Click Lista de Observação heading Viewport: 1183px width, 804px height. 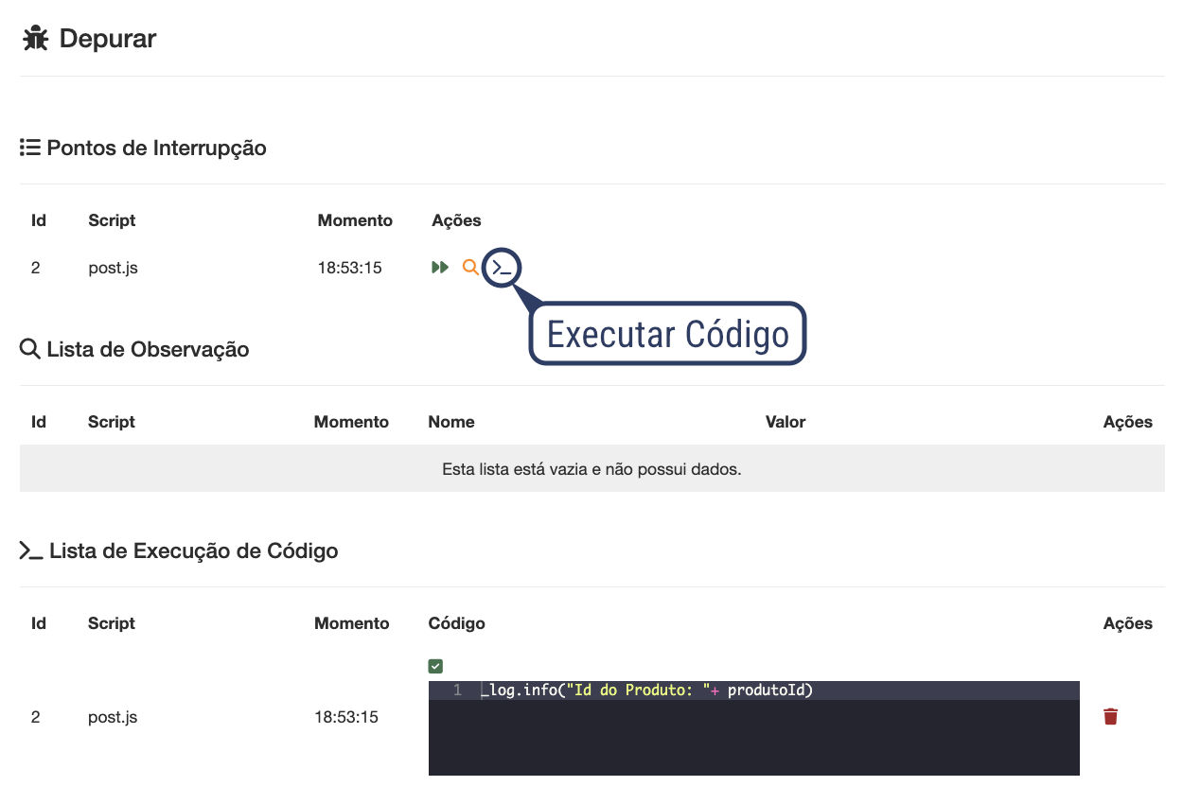click(x=148, y=350)
